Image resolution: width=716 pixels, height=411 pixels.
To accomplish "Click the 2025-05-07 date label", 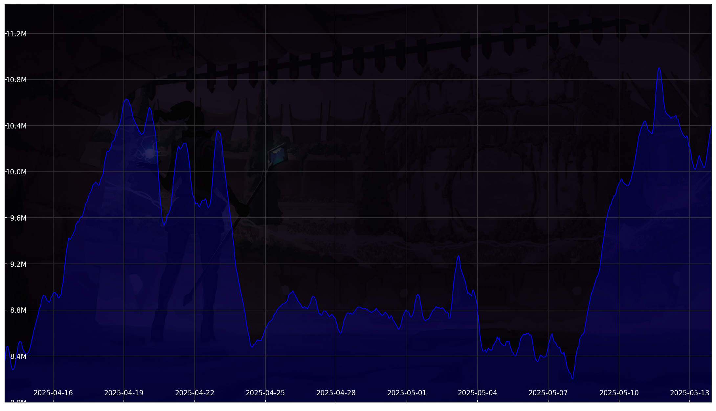I will pos(548,393).
